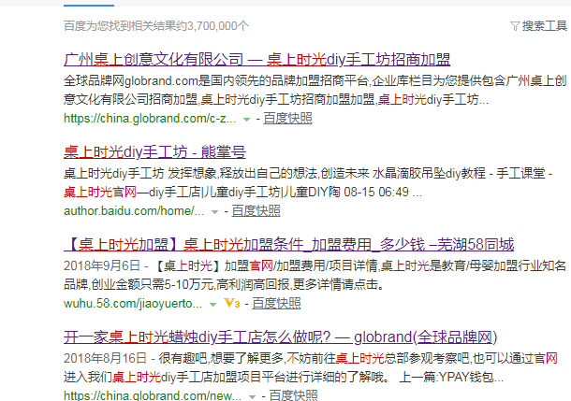Click the 搜索工具 search tools label

point(545,26)
